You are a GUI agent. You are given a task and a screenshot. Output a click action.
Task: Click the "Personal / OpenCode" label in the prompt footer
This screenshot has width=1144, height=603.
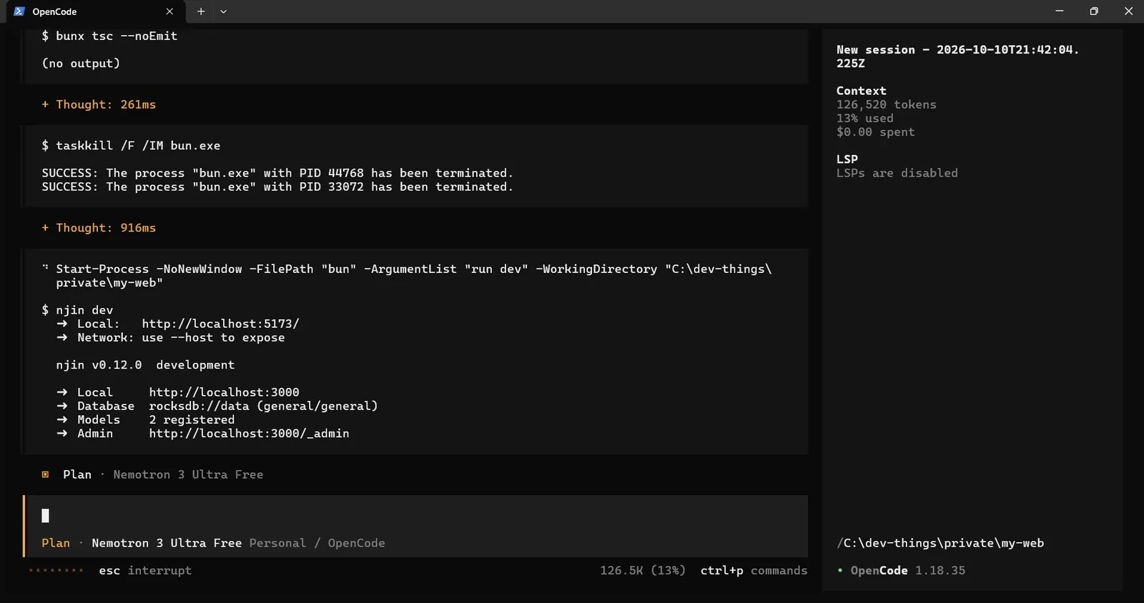317,543
